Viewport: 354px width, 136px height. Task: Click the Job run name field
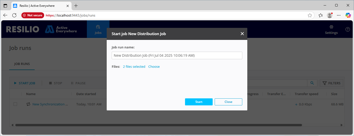pyautogui.click(x=177, y=55)
